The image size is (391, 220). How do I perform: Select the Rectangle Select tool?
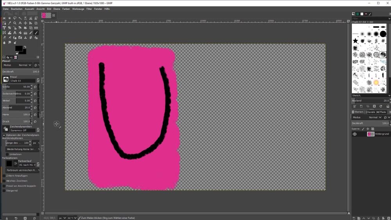coord(4,18)
